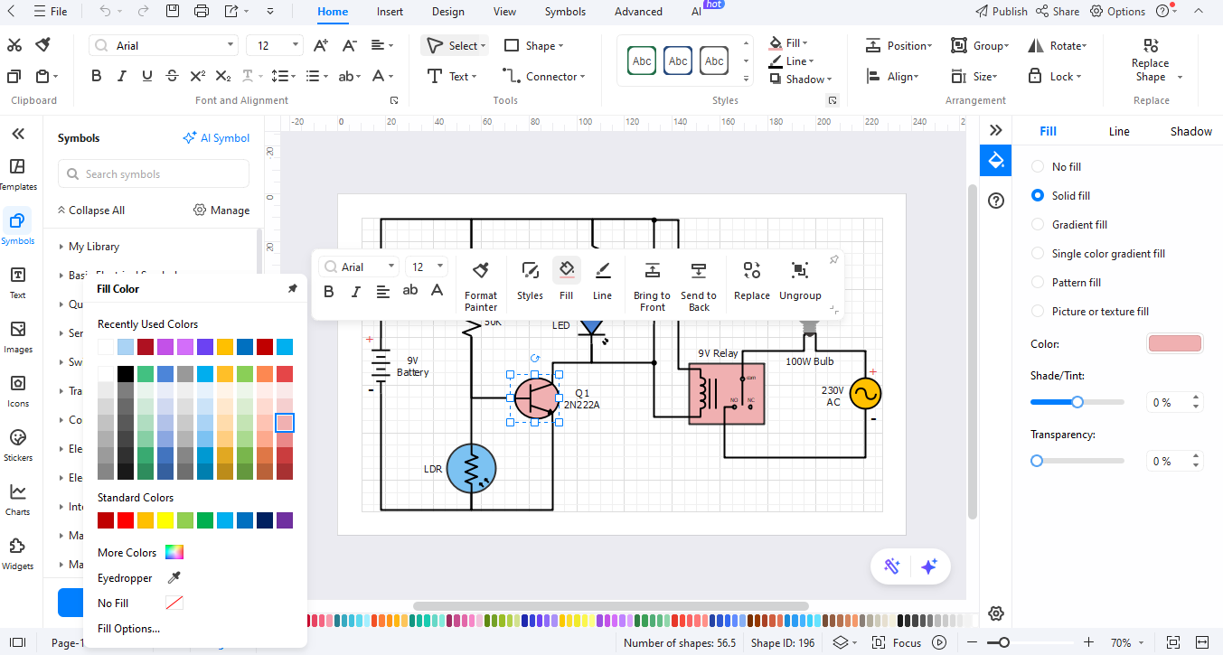Image resolution: width=1223 pixels, height=655 pixels.
Task: Open help question mark icon on right
Action: 996,201
